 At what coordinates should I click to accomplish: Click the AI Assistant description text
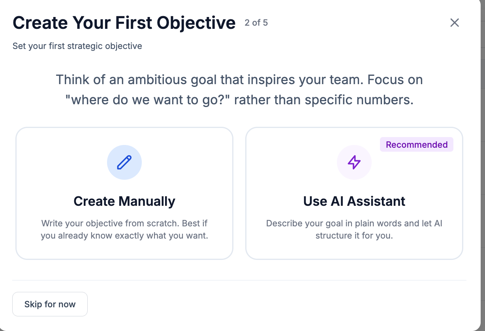click(354, 229)
